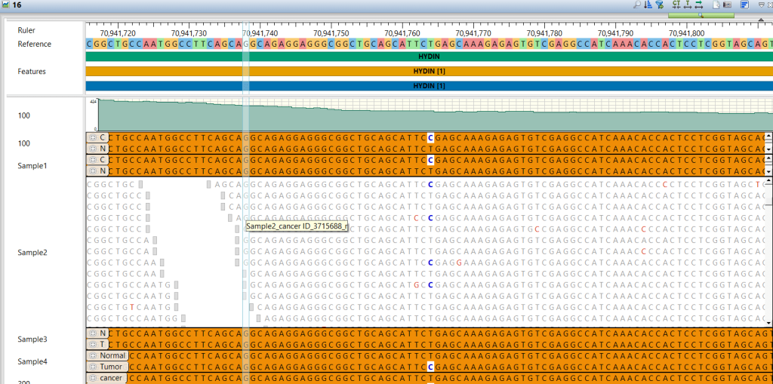Click the T expand-width icon

(687, 5)
